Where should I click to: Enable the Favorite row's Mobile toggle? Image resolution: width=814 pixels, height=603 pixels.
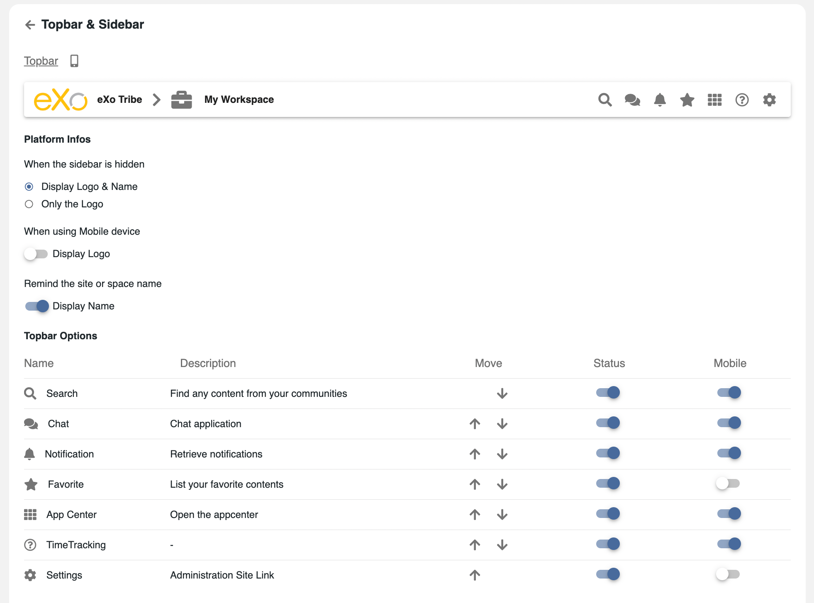point(728,484)
